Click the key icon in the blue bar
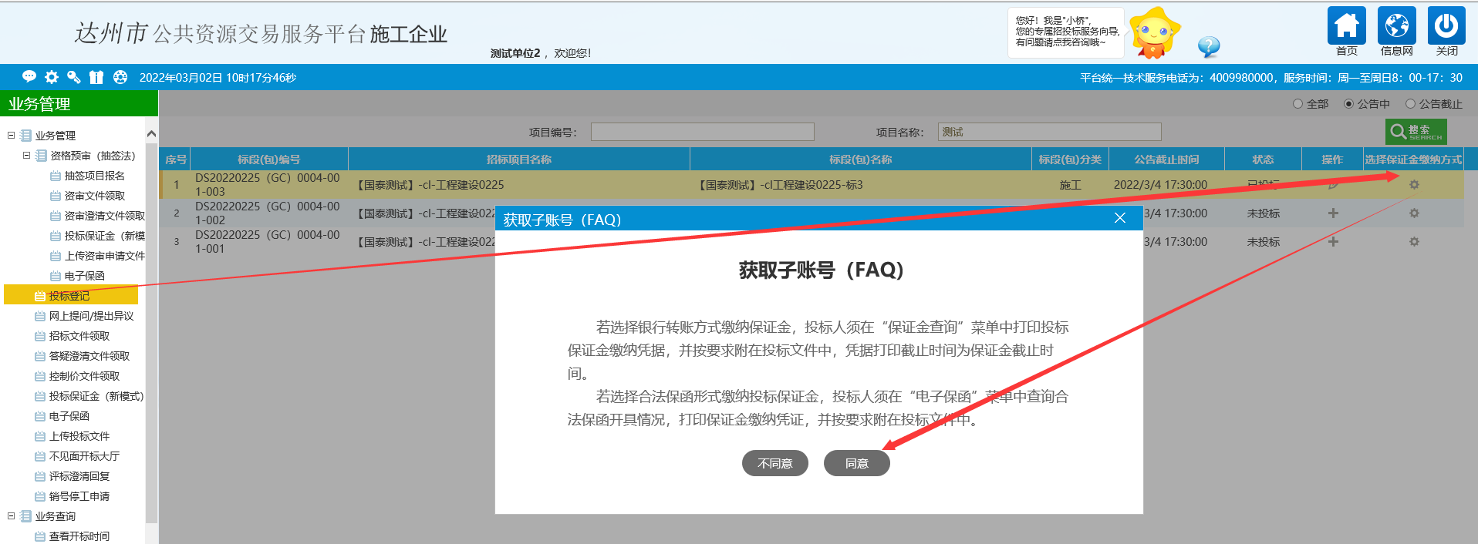This screenshot has width=1478, height=544. 74,77
